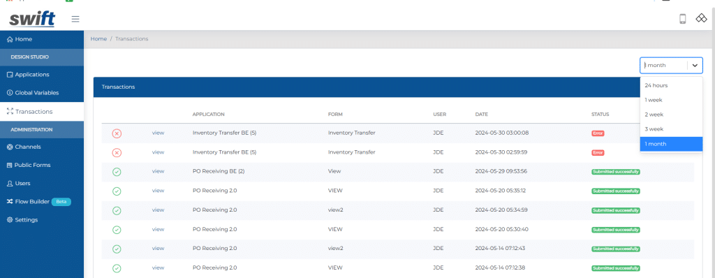Click the Transactions expand-arrows icon in sidebar
Viewport: 715px width, 278px height.
pos(10,111)
